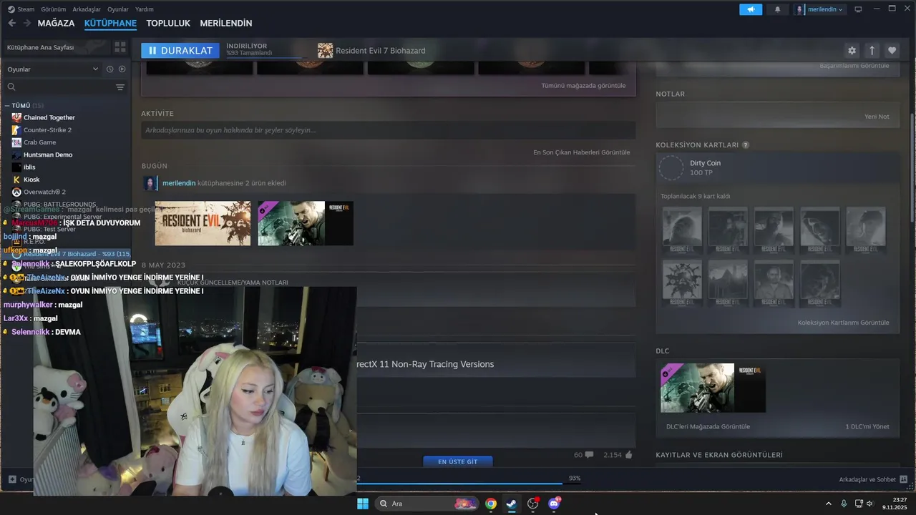The height and width of the screenshot is (515, 916).
Task: Open the DLC panel thumbnail image
Action: point(713,388)
